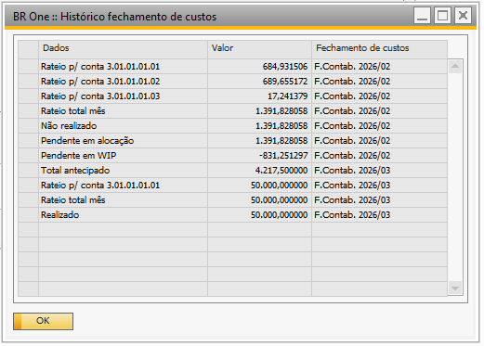Maximize the Histórico fechamento de custos window
The width and height of the screenshot is (484, 346).
(442, 16)
